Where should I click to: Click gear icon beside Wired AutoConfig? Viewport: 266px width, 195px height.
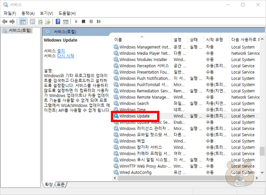116,172
